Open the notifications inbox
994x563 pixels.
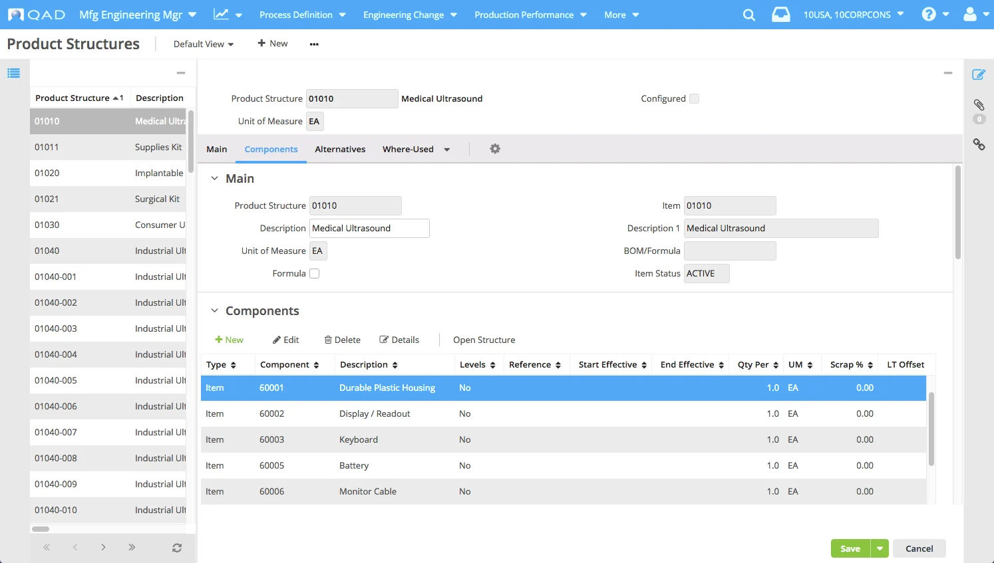point(780,14)
